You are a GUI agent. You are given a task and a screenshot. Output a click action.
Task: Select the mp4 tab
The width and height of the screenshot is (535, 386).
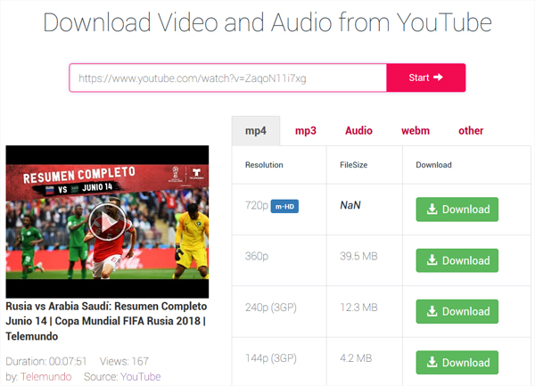click(x=256, y=131)
